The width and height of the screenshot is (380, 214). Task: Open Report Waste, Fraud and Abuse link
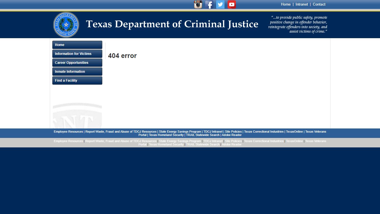(121, 132)
